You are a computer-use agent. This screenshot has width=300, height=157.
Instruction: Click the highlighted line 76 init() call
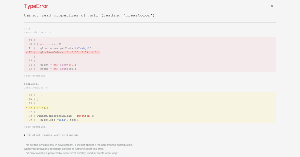click(x=42, y=107)
